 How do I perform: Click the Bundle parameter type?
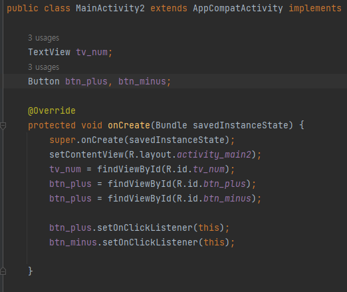[x=172, y=126]
